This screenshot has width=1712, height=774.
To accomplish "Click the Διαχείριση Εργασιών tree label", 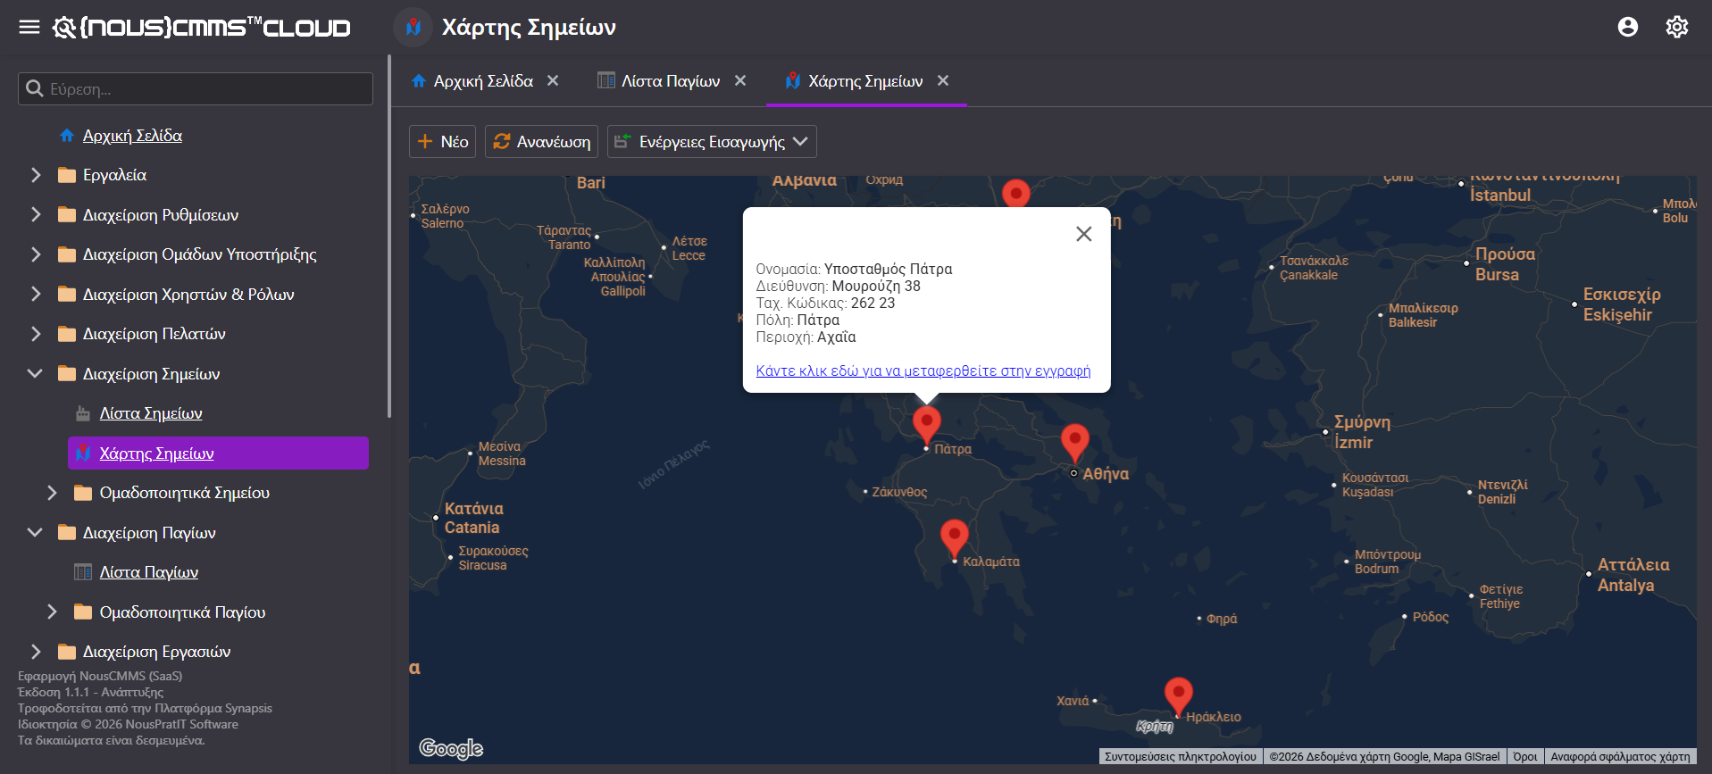I will [156, 652].
